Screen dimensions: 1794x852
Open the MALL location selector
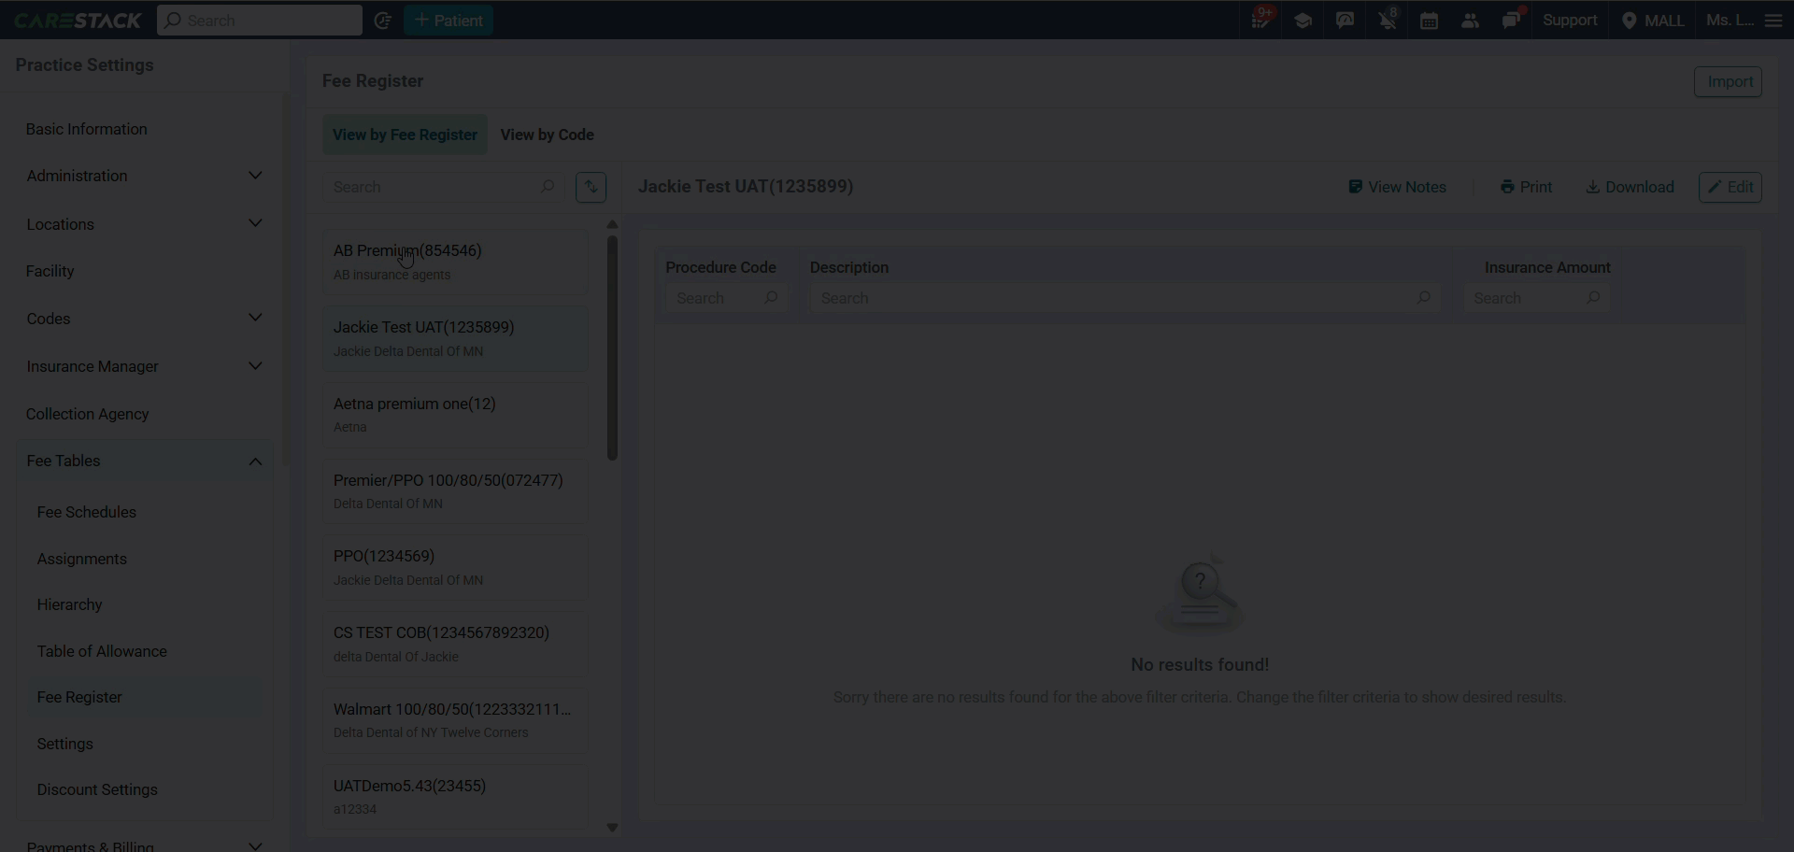tap(1653, 21)
